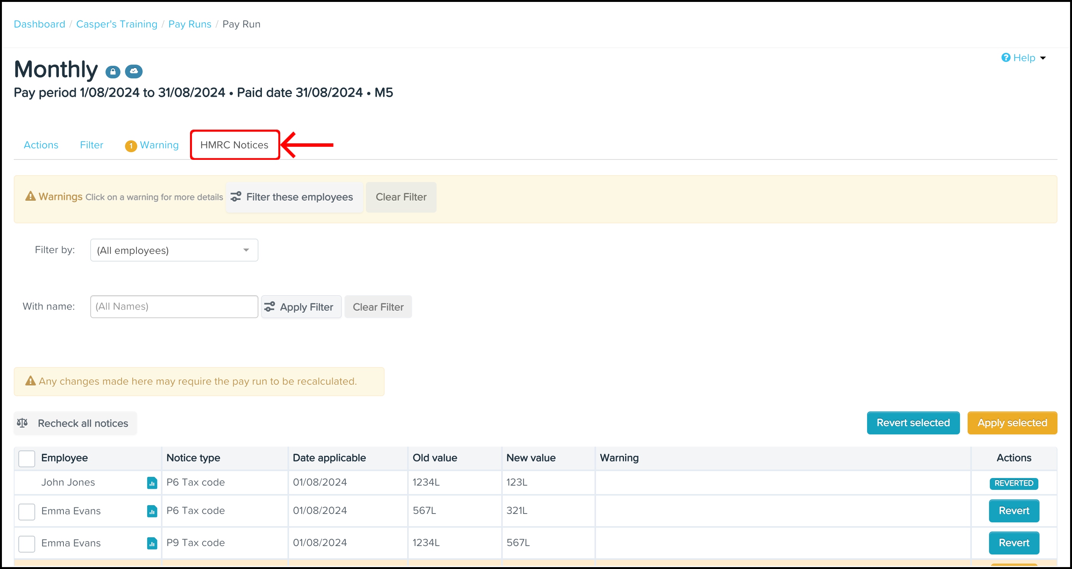This screenshot has height=569, width=1072.
Task: Click Emma Evans old value 567L cell
Action: pos(424,510)
